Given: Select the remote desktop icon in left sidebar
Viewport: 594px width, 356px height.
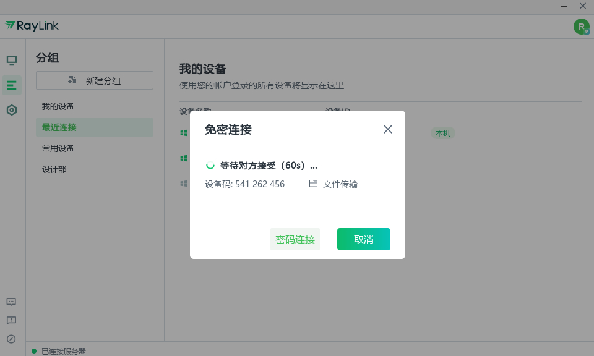Looking at the screenshot, I should point(11,60).
